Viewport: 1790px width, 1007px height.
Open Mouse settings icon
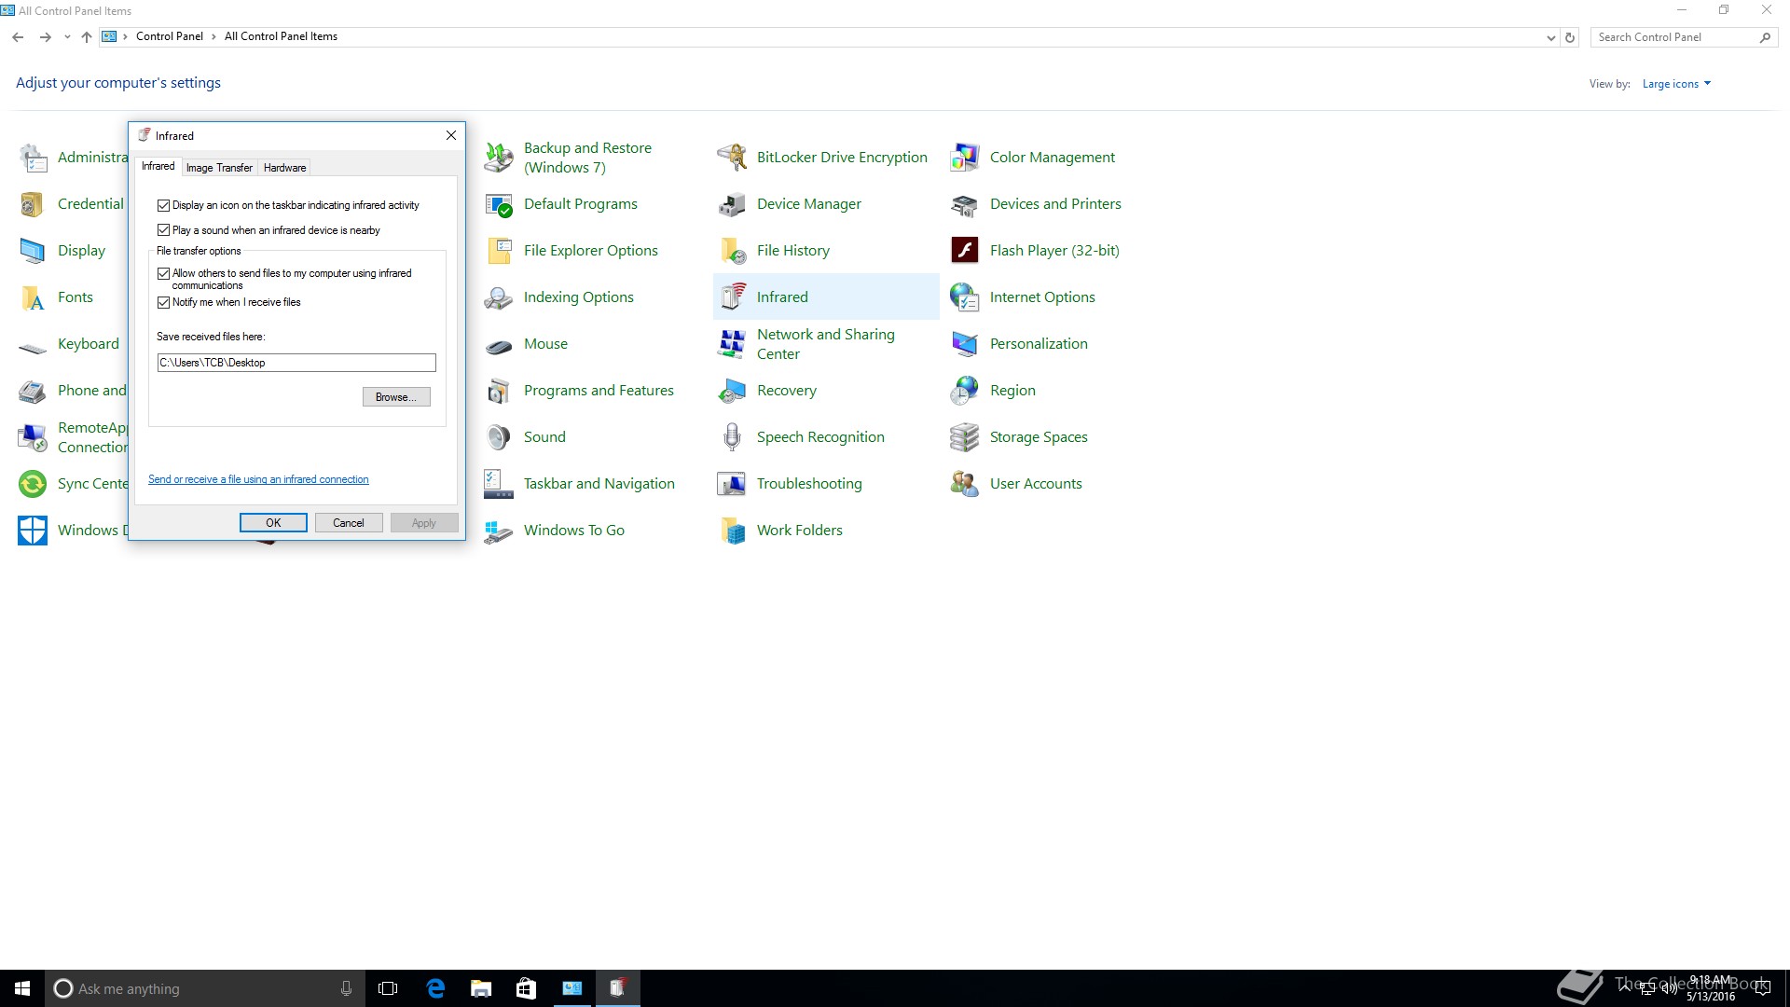pyautogui.click(x=498, y=344)
